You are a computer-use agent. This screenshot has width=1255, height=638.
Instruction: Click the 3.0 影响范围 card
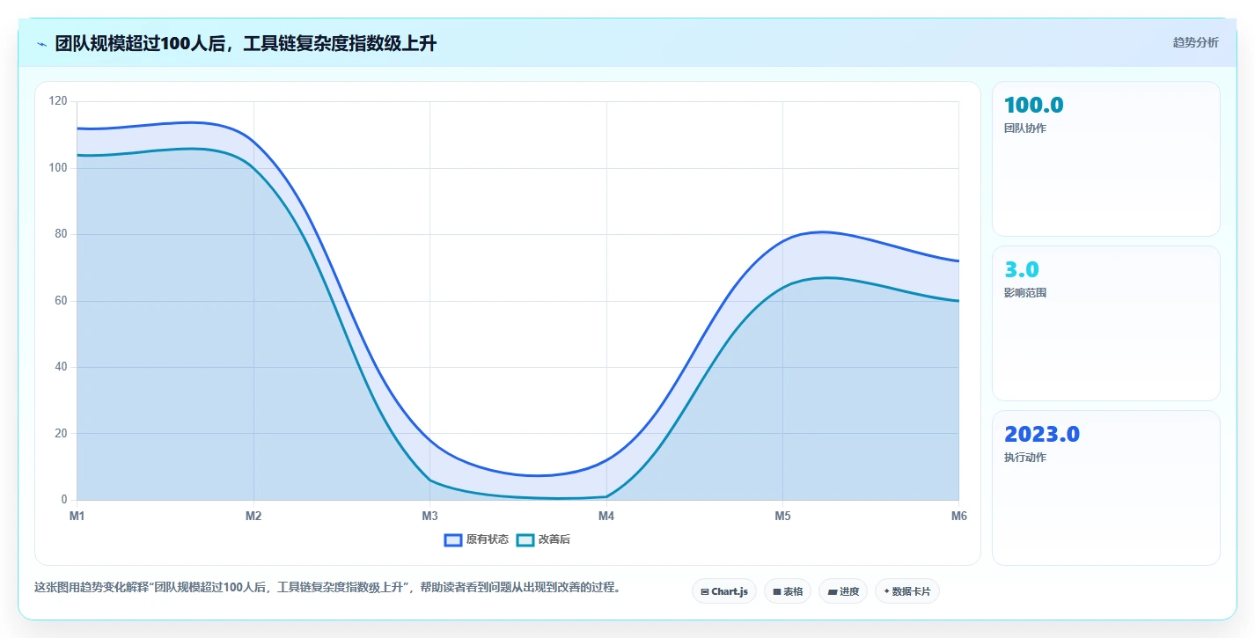[1106, 323]
